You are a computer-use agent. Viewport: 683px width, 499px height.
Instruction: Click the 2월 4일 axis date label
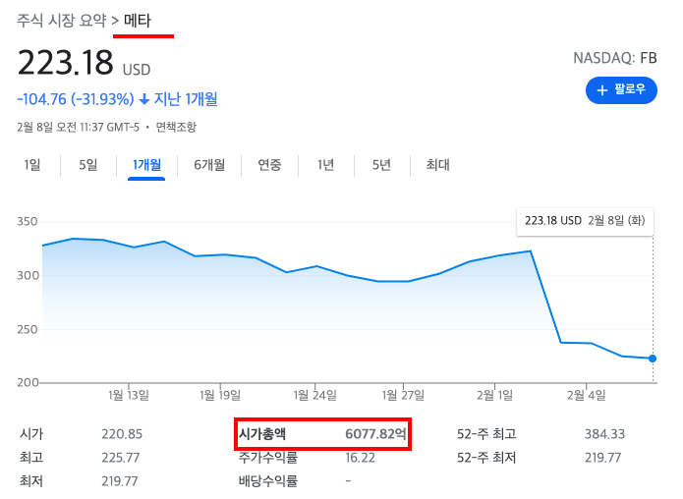[x=587, y=395]
